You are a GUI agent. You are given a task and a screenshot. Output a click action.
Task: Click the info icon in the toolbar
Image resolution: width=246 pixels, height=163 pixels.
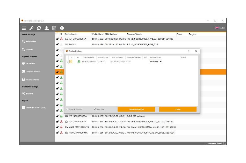(62, 28)
